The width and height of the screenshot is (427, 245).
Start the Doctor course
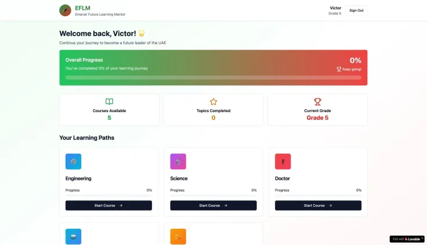[x=318, y=206]
